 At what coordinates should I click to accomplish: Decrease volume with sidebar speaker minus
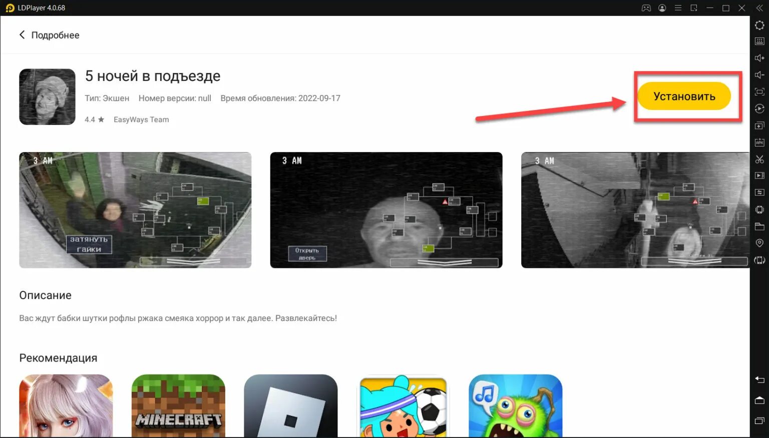[759, 75]
